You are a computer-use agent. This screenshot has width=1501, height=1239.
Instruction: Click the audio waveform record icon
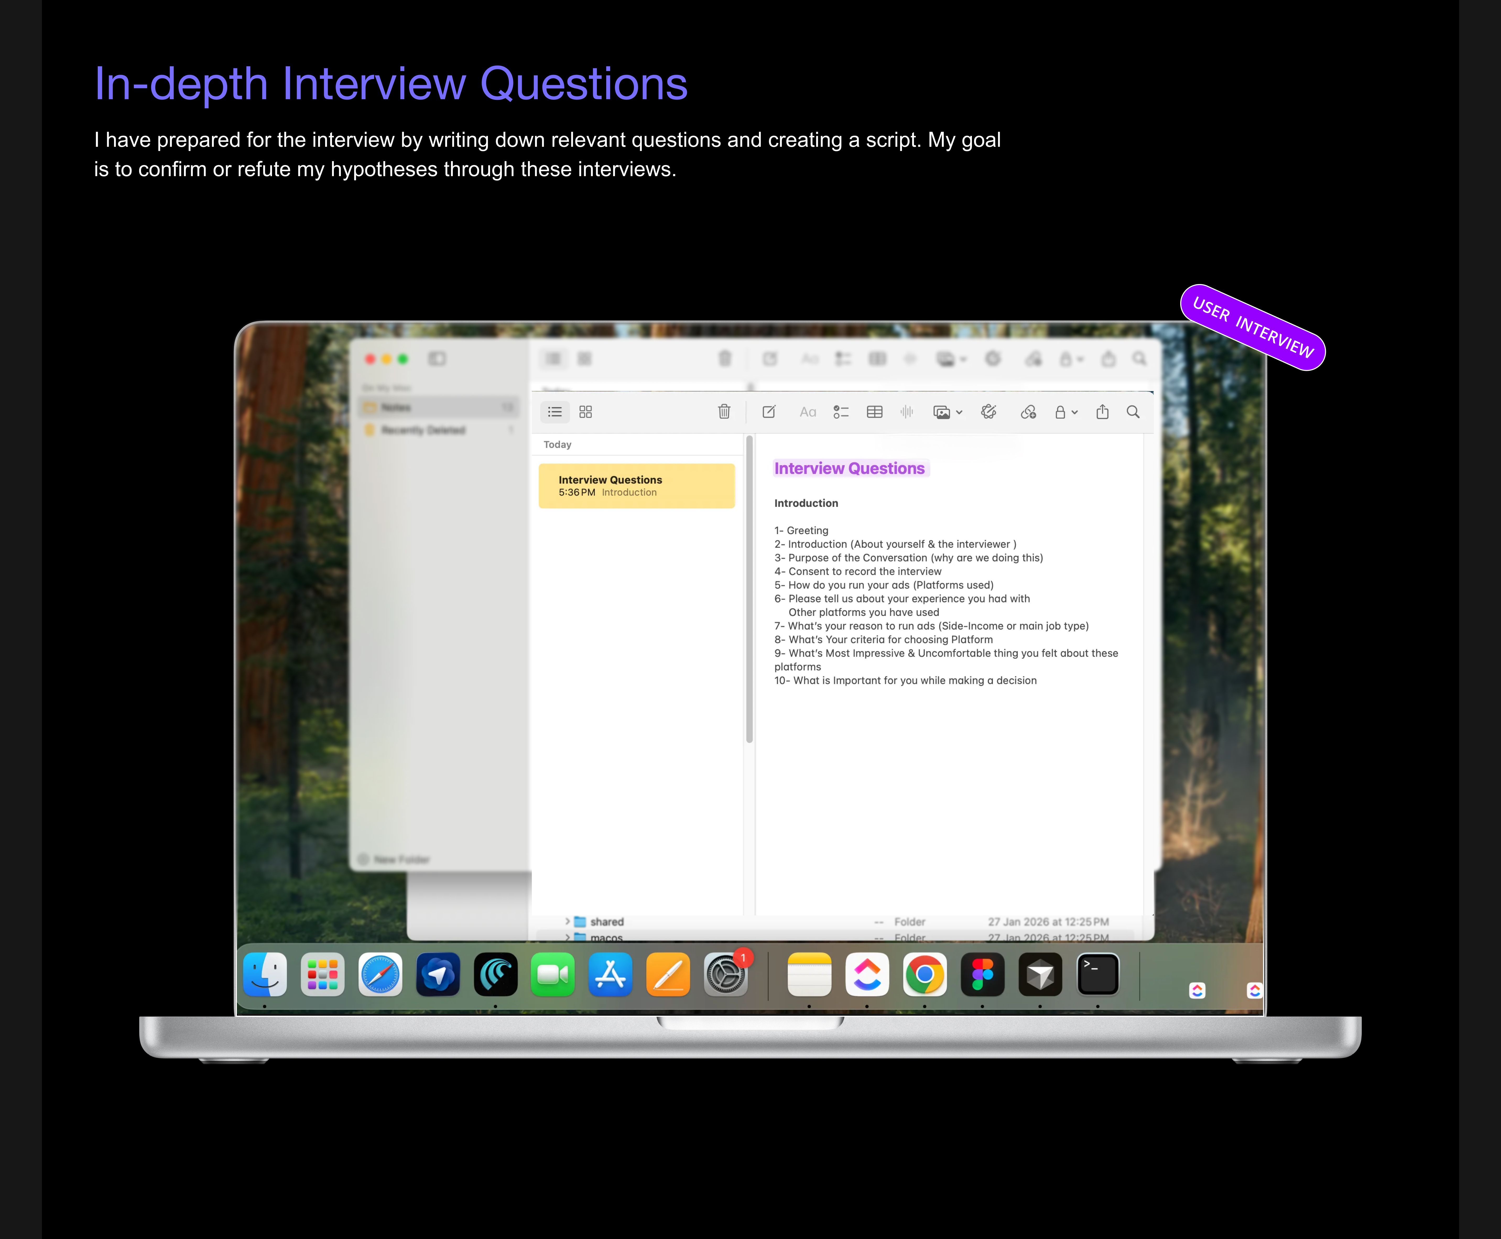906,412
